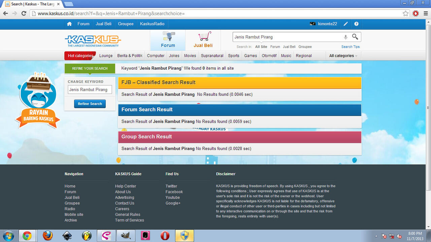Click the security shield taskbar icon

pyautogui.click(x=185, y=236)
